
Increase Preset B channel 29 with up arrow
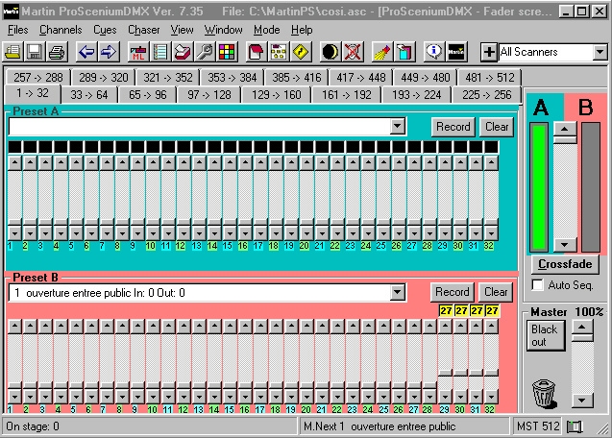click(x=445, y=327)
